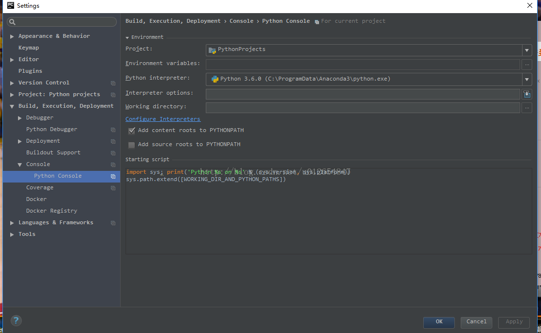
Task: Open Docker settings page
Action: point(36,199)
